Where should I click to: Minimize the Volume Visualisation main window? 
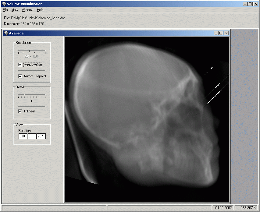click(245, 4)
